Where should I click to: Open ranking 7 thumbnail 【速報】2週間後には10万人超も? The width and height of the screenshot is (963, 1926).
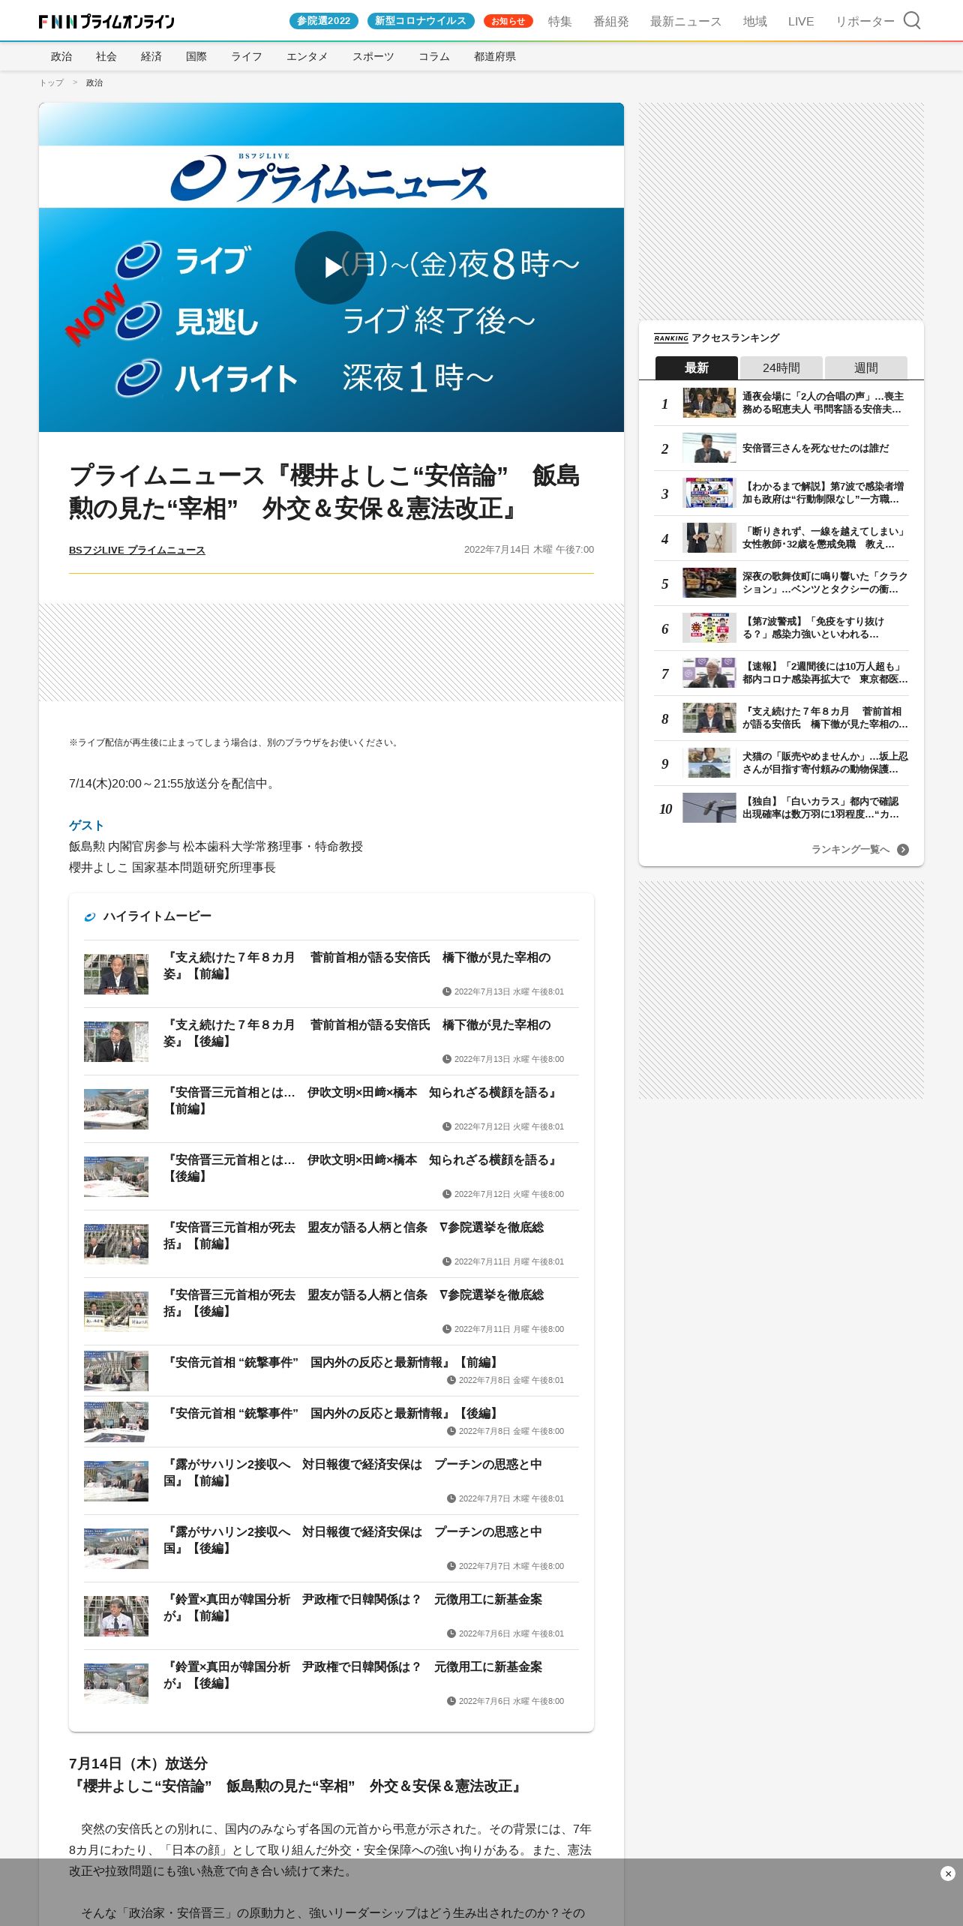709,673
